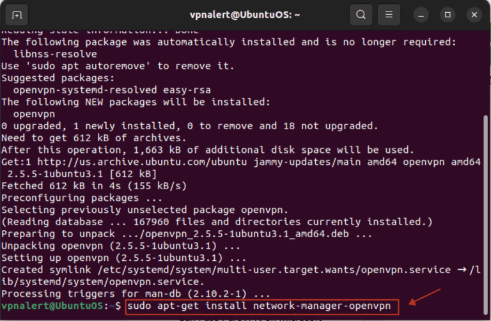The height and width of the screenshot is (321, 491).
Task: Close the terminal window
Action: tap(474, 14)
